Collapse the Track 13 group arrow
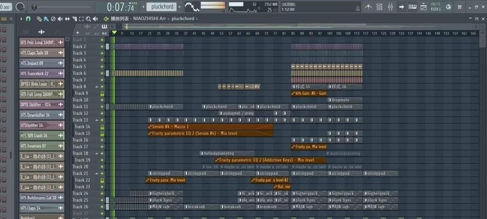Viewport: 487px width, 219px height. [96, 120]
